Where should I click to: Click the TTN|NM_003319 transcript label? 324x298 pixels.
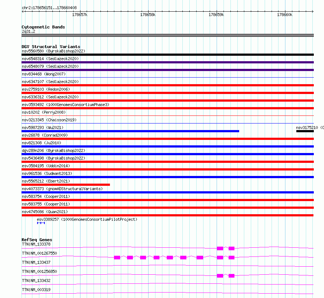[36, 290]
